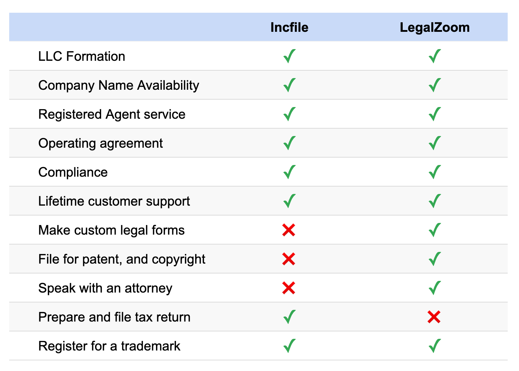Click the Lifetime customer support label

(x=114, y=201)
